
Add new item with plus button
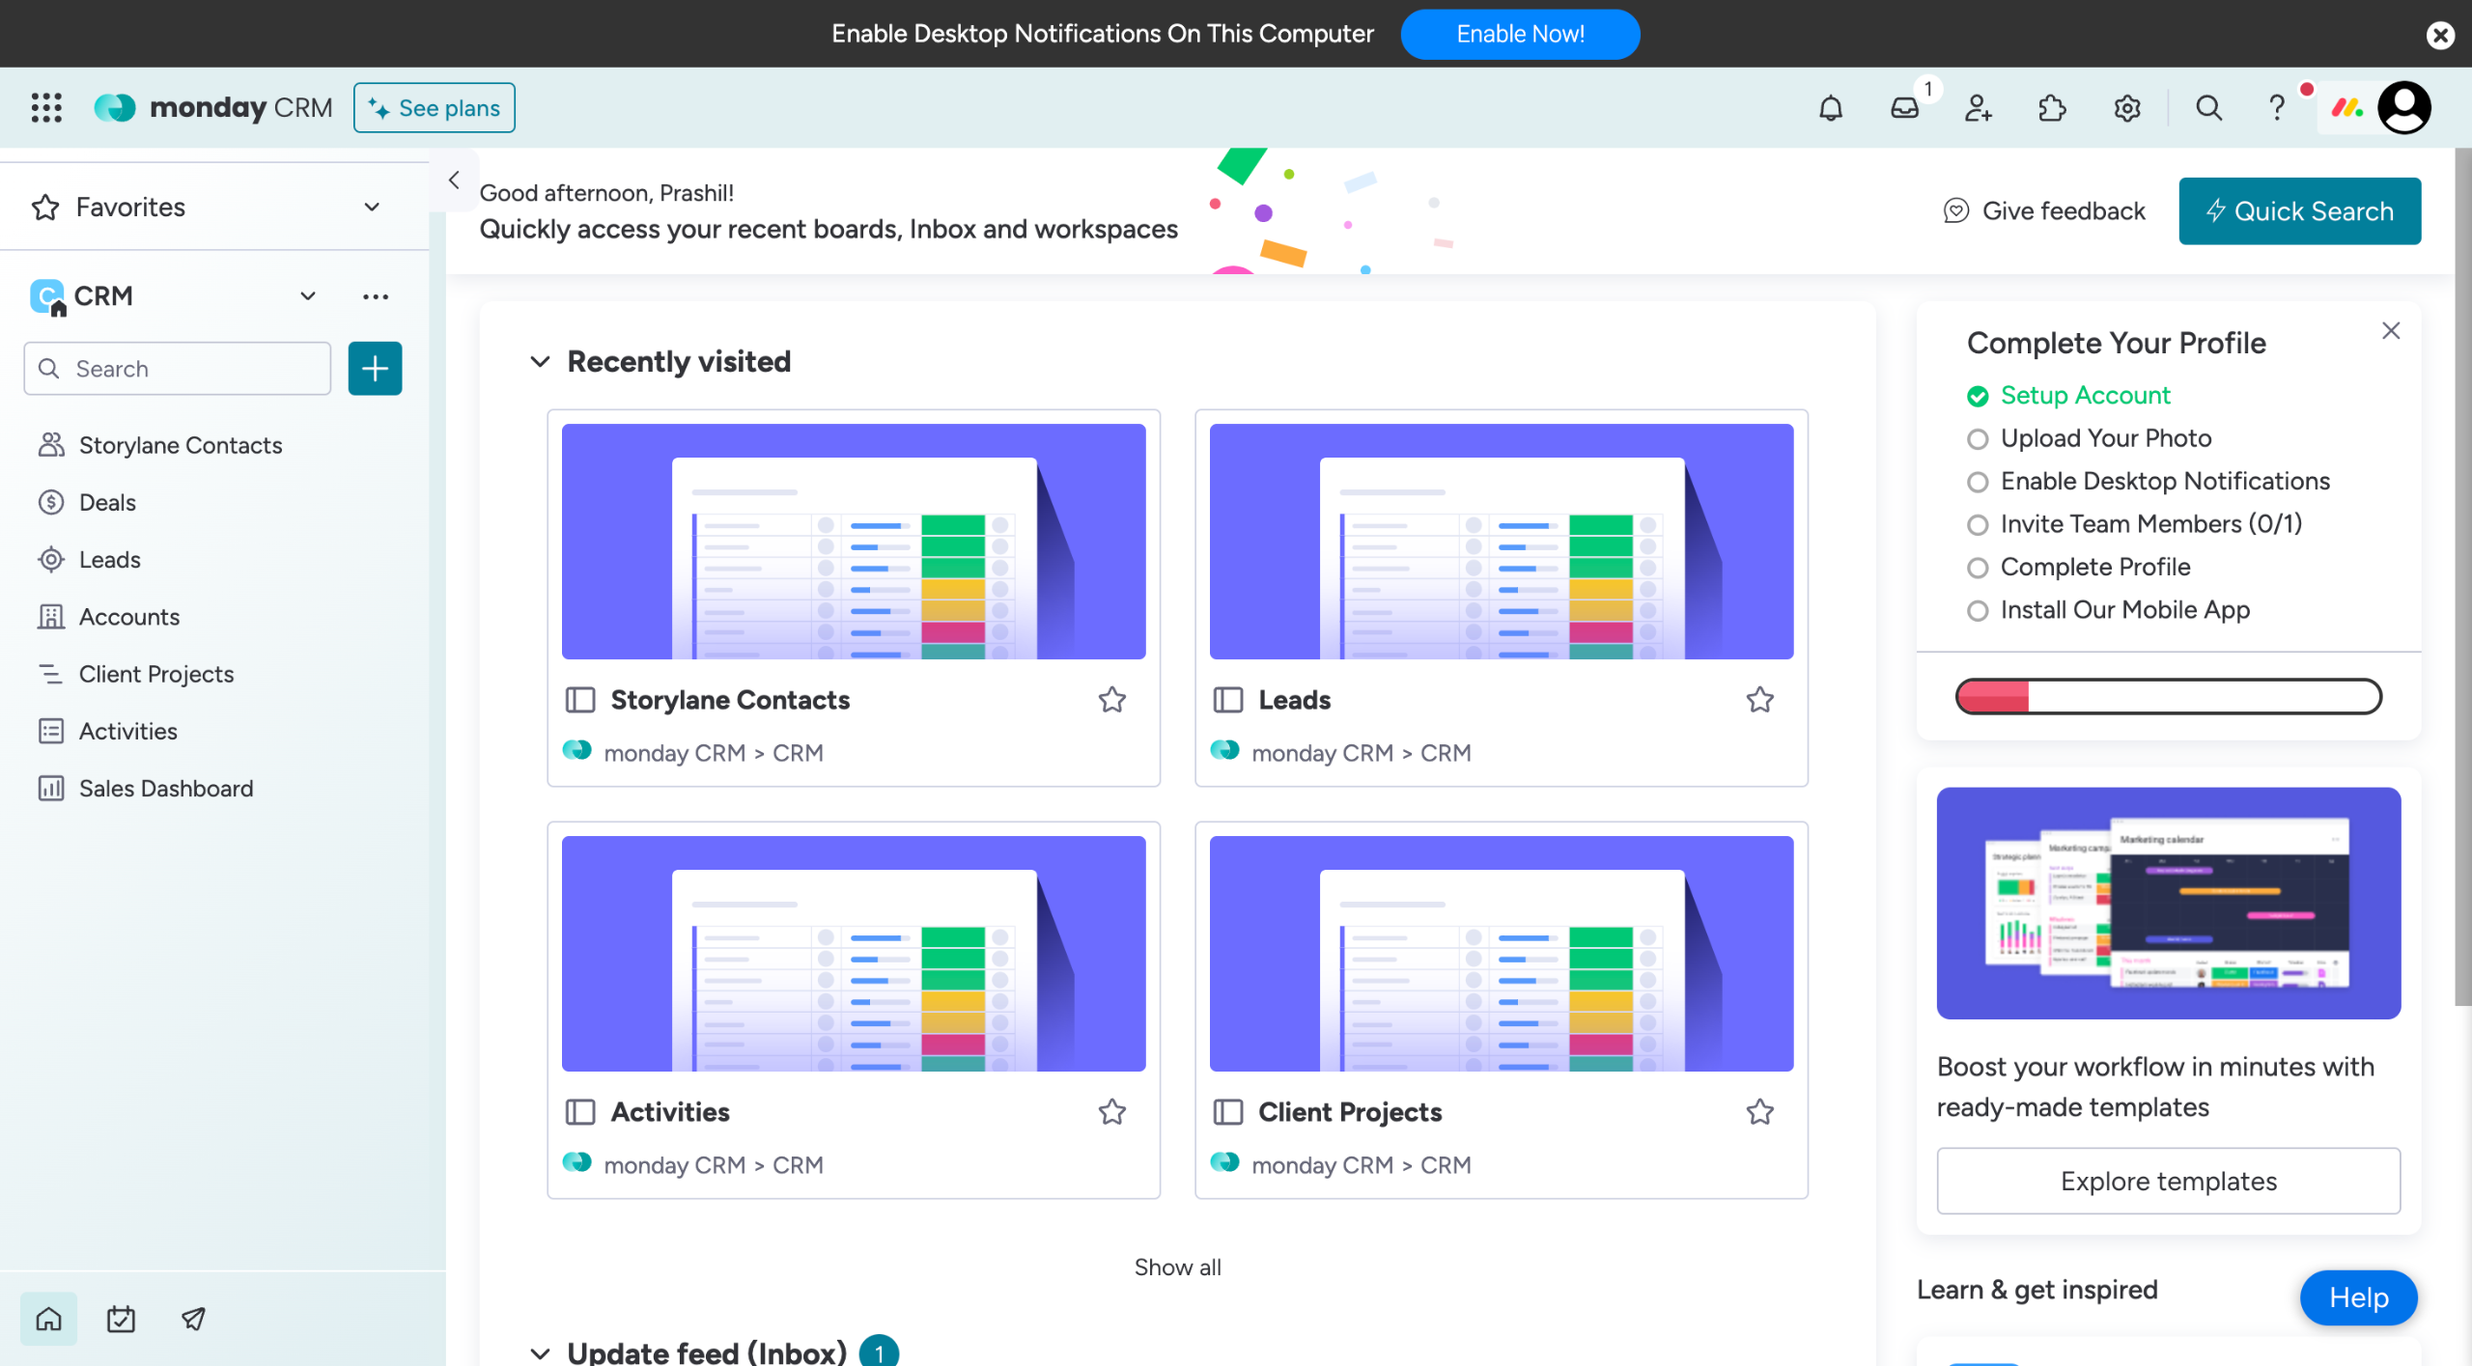point(375,368)
